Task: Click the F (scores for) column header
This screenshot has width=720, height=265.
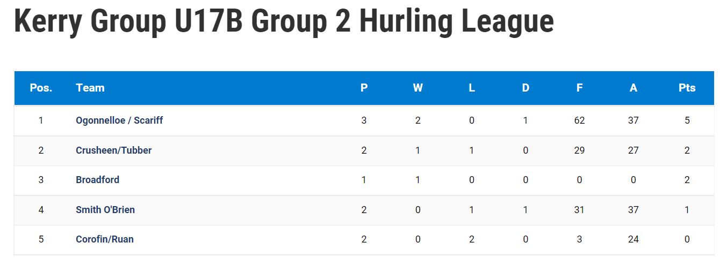Action: coord(579,88)
